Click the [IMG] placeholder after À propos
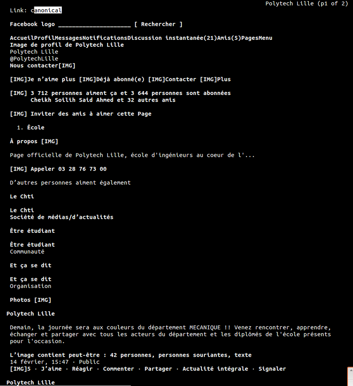The image size is (353, 386). pos(49,142)
